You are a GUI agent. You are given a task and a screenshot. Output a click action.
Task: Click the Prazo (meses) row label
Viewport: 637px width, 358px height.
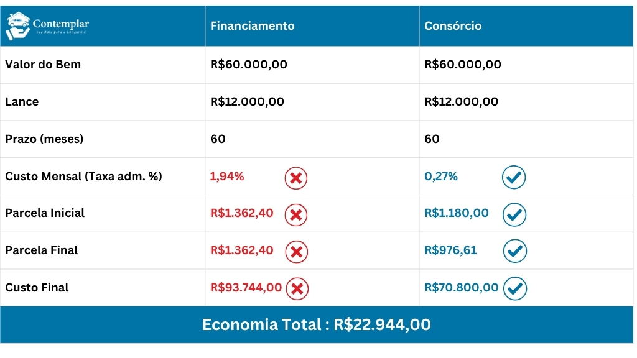click(44, 139)
